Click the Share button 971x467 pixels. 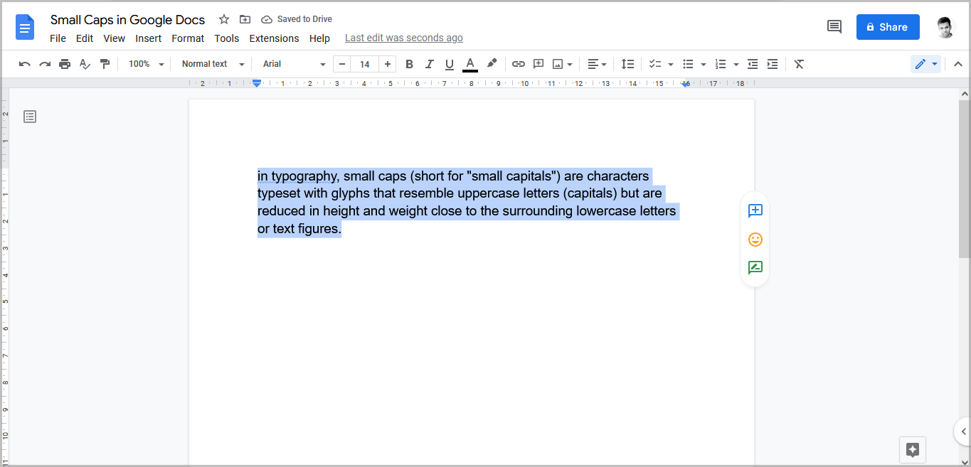[x=887, y=26]
